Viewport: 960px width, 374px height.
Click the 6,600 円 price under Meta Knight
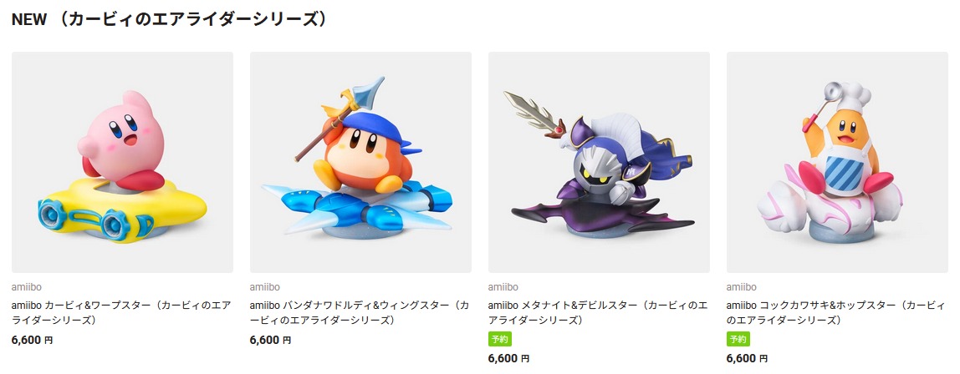508,359
